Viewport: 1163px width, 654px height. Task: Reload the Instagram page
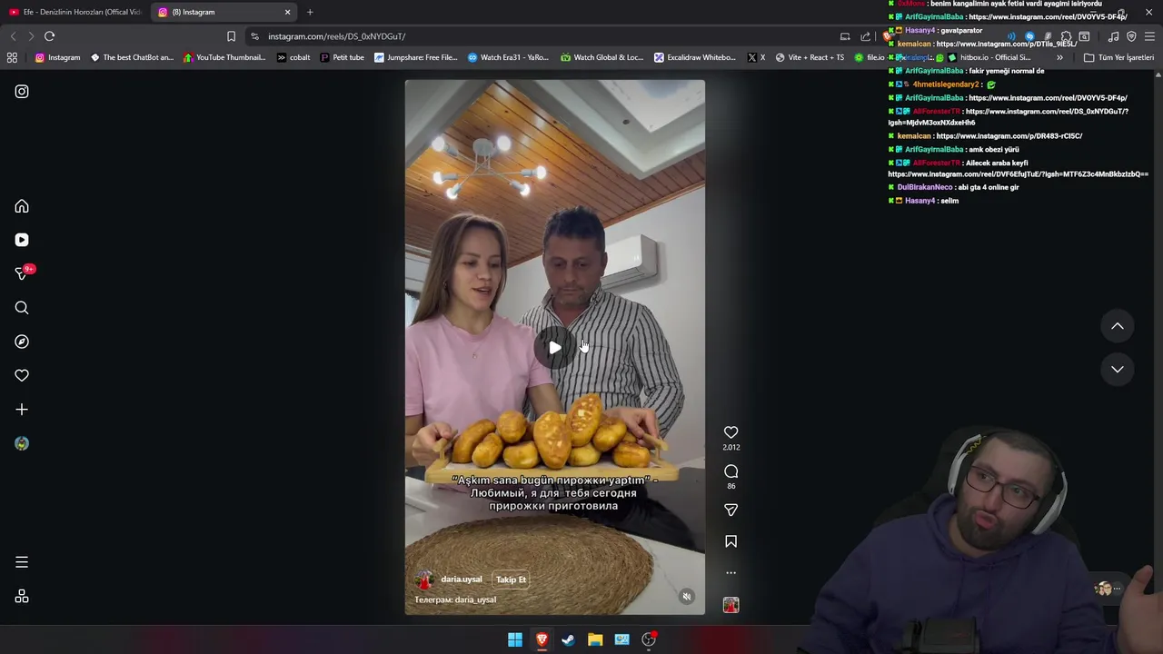tap(49, 36)
